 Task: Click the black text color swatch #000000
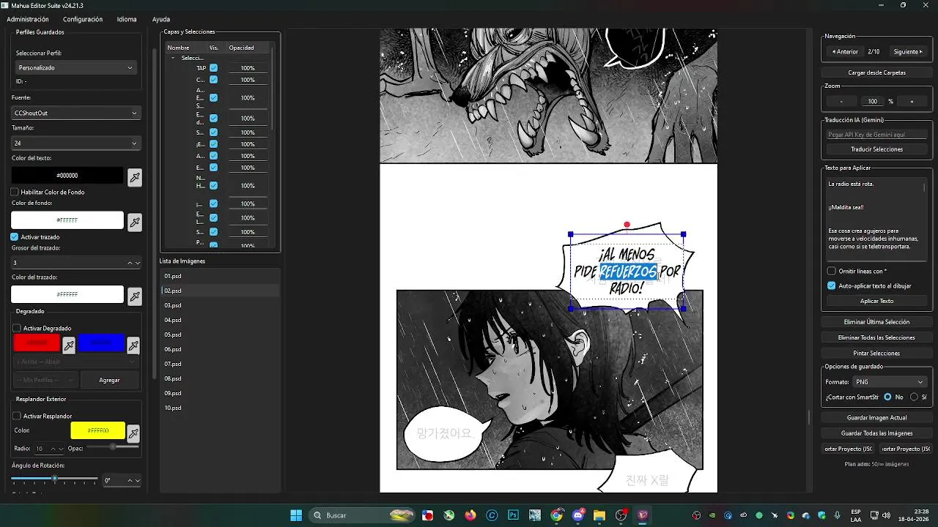click(67, 176)
